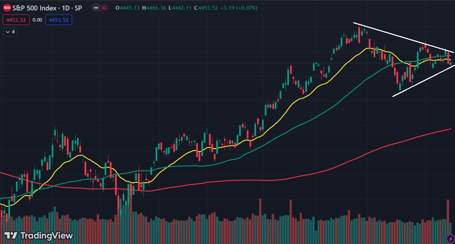Click the 0.00 spread value
Image resolution: width=455 pixels, height=244 pixels.
(37, 20)
